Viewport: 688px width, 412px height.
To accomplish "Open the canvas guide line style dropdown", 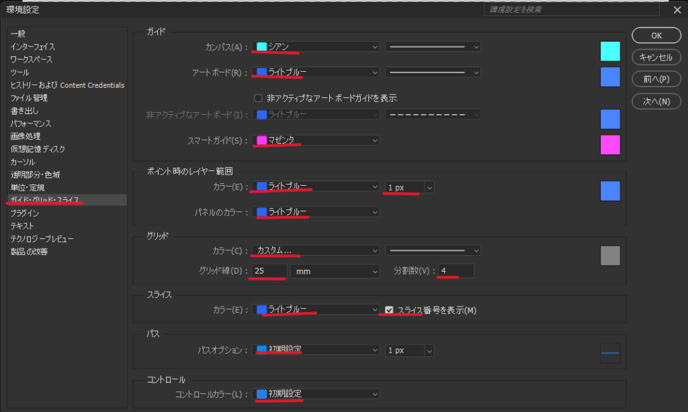I will [433, 46].
